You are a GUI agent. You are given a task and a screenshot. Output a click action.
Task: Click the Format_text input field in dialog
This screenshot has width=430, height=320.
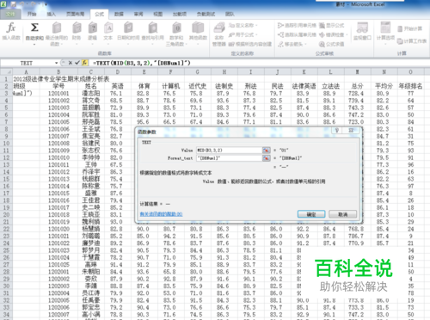229,158
